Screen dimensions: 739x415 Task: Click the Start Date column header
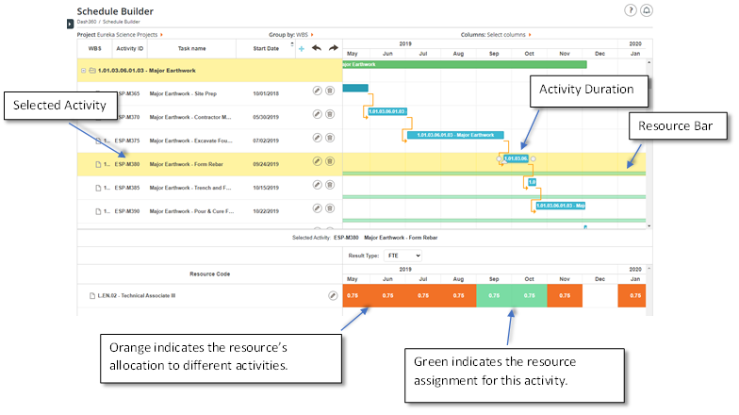tap(266, 49)
